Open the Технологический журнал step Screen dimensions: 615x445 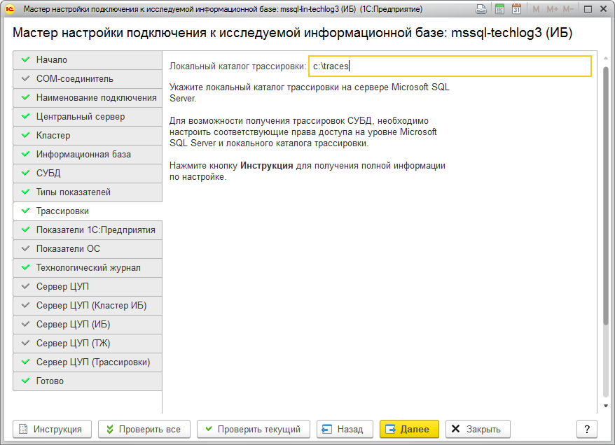tap(87, 268)
